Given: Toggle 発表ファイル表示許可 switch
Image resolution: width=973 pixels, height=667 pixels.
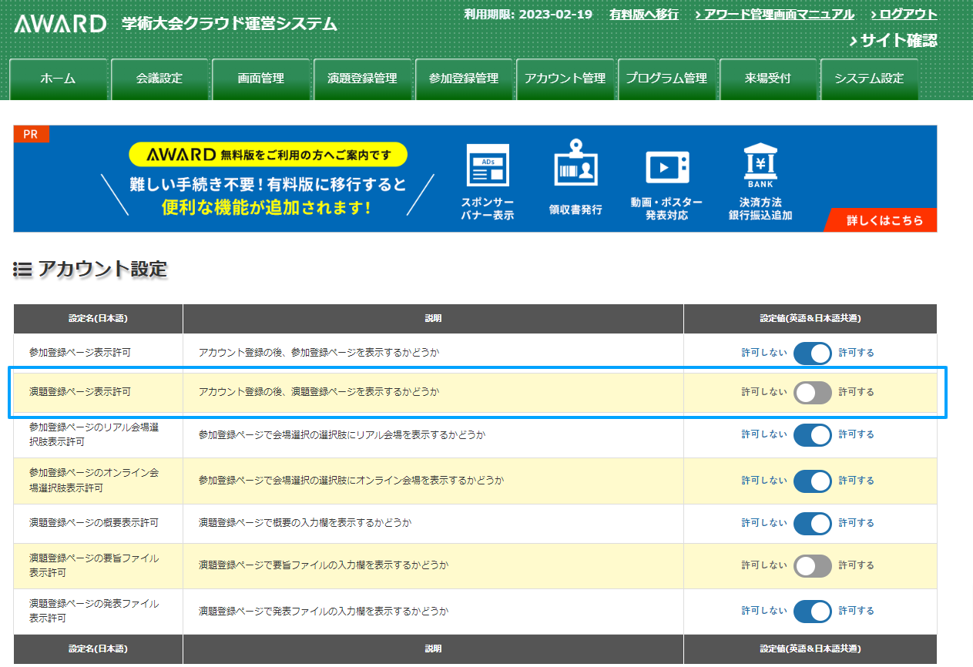Looking at the screenshot, I should (813, 611).
